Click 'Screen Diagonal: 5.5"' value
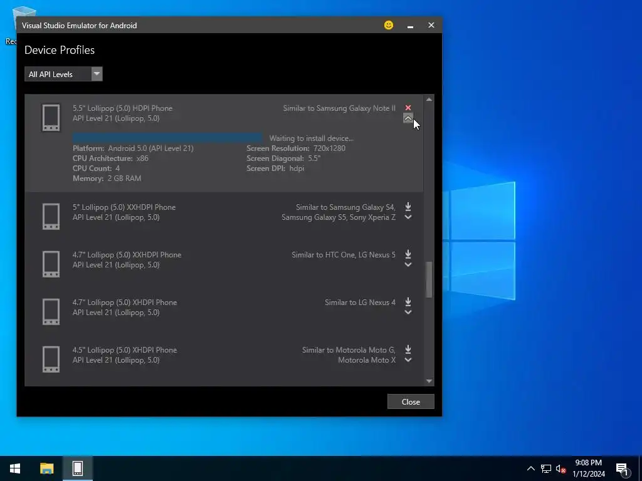The height and width of the screenshot is (481, 642). pyautogui.click(x=283, y=158)
